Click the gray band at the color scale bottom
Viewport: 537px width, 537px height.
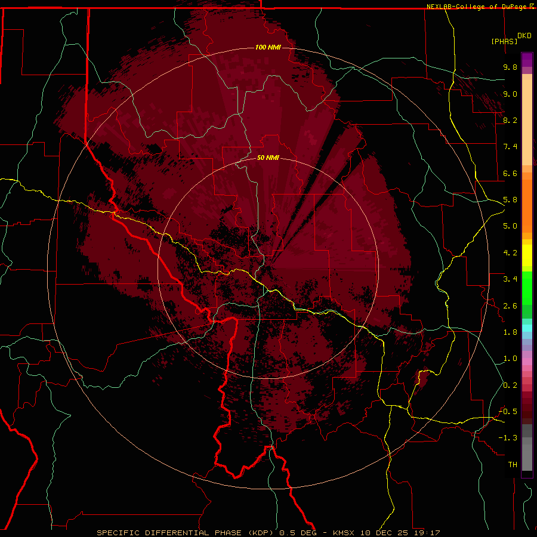527,449
